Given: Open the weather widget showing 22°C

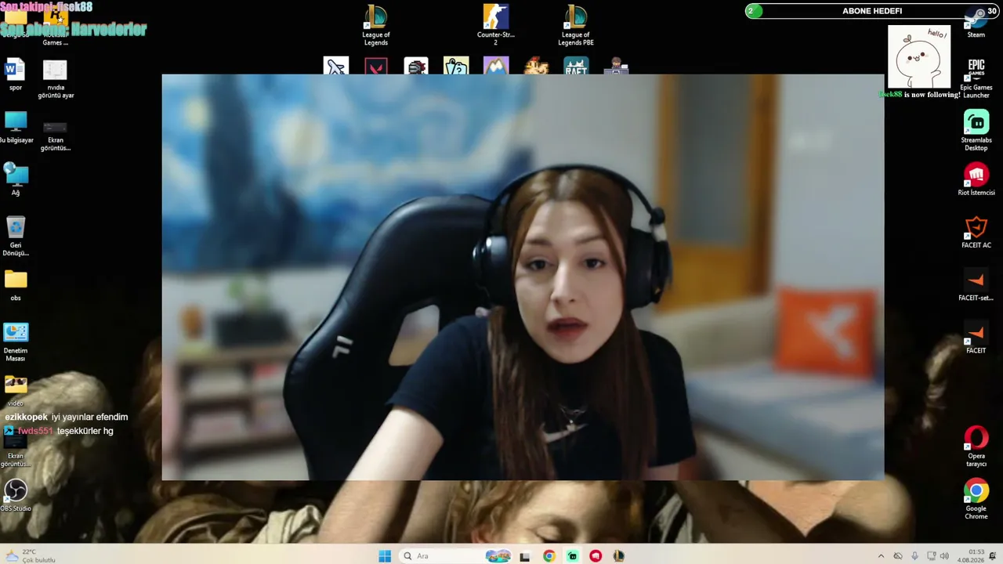Looking at the screenshot, I should (x=30, y=556).
